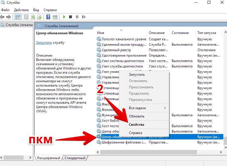Sort the list by the Имя column
Screen dimensions: 227x166
(121, 33)
